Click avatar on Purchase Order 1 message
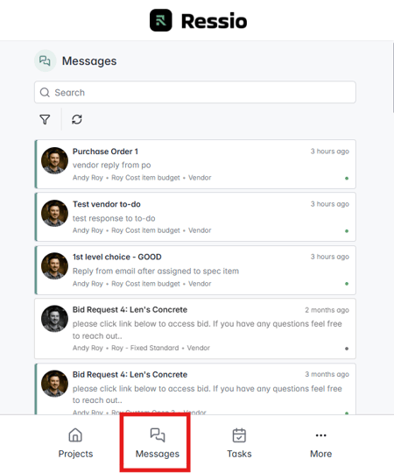 click(x=54, y=160)
